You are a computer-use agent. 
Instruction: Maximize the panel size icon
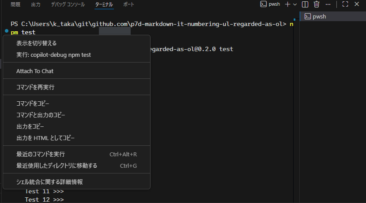click(x=345, y=4)
